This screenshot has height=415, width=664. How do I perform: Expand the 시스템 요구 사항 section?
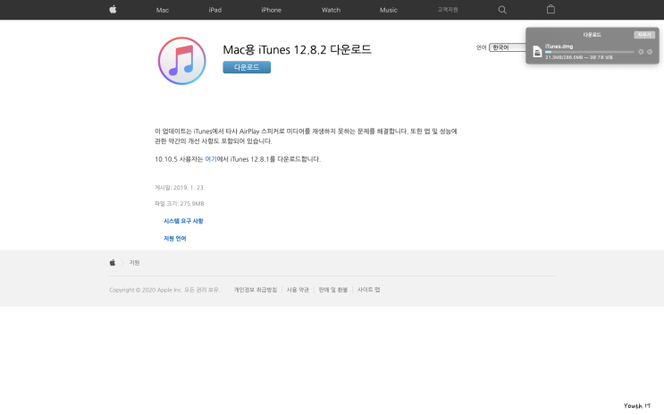(x=183, y=221)
